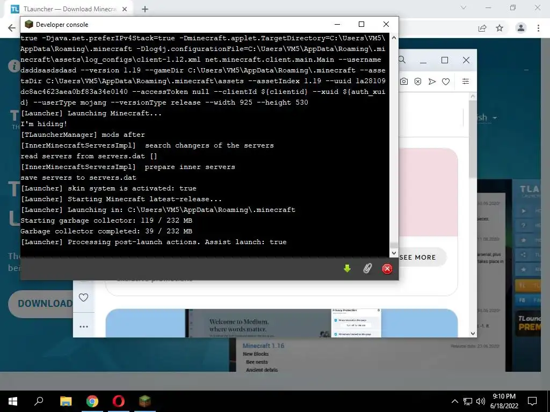This screenshot has height=412, width=550.
Task: Close the TLauncher Chrome tab
Action: [x=125, y=9]
